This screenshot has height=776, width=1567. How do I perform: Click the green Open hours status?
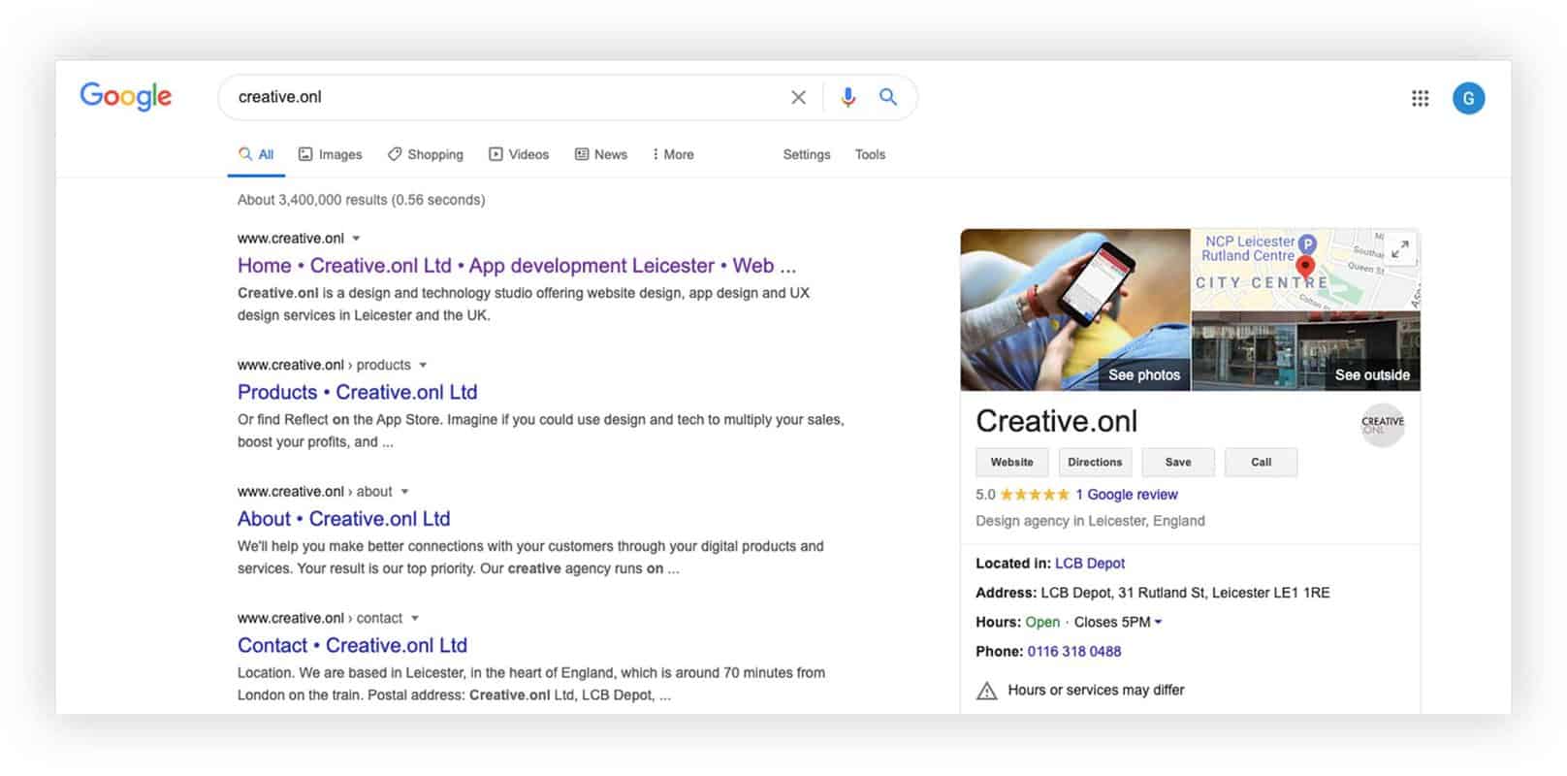pyautogui.click(x=1042, y=623)
